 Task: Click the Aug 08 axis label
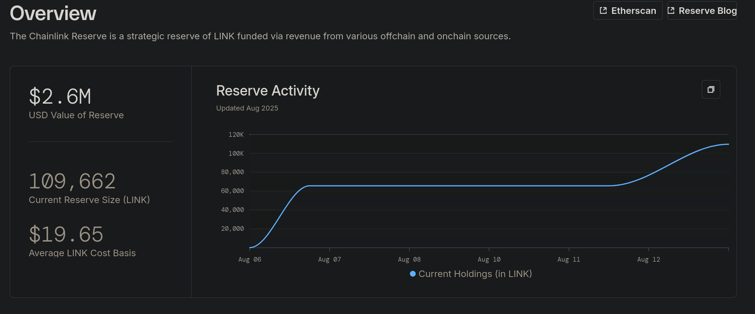(x=409, y=260)
